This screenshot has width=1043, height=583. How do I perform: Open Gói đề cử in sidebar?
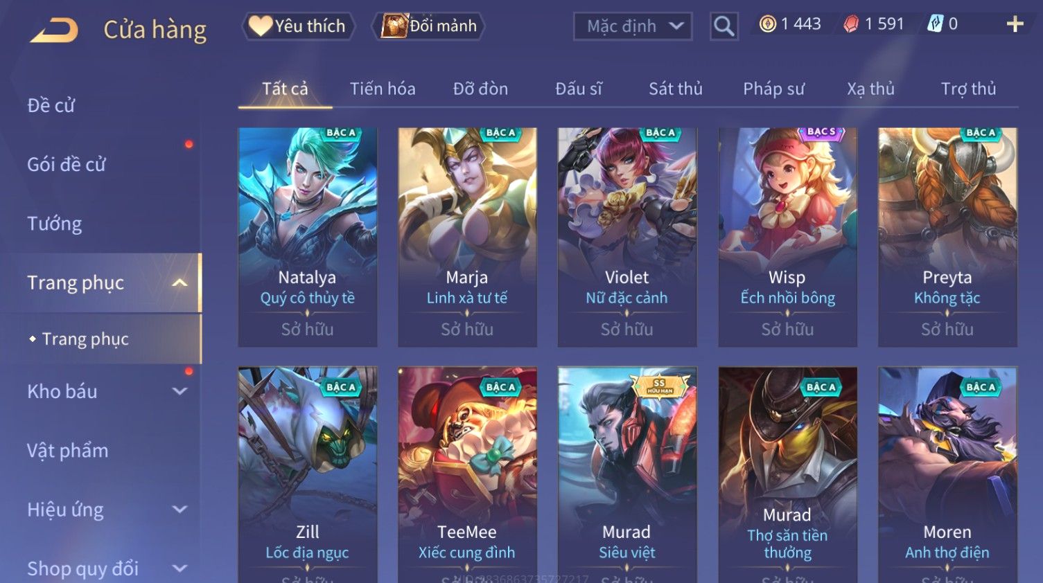pyautogui.click(x=67, y=164)
